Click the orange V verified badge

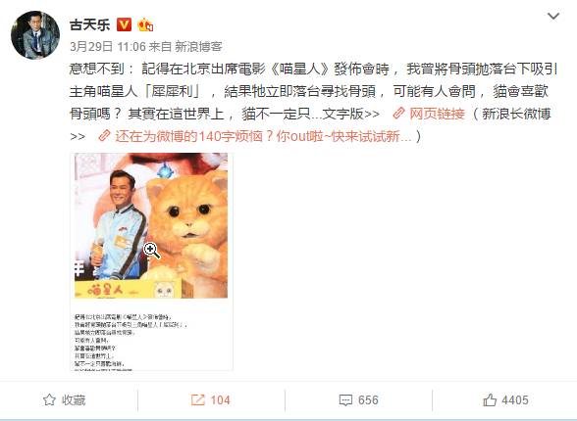[124, 24]
